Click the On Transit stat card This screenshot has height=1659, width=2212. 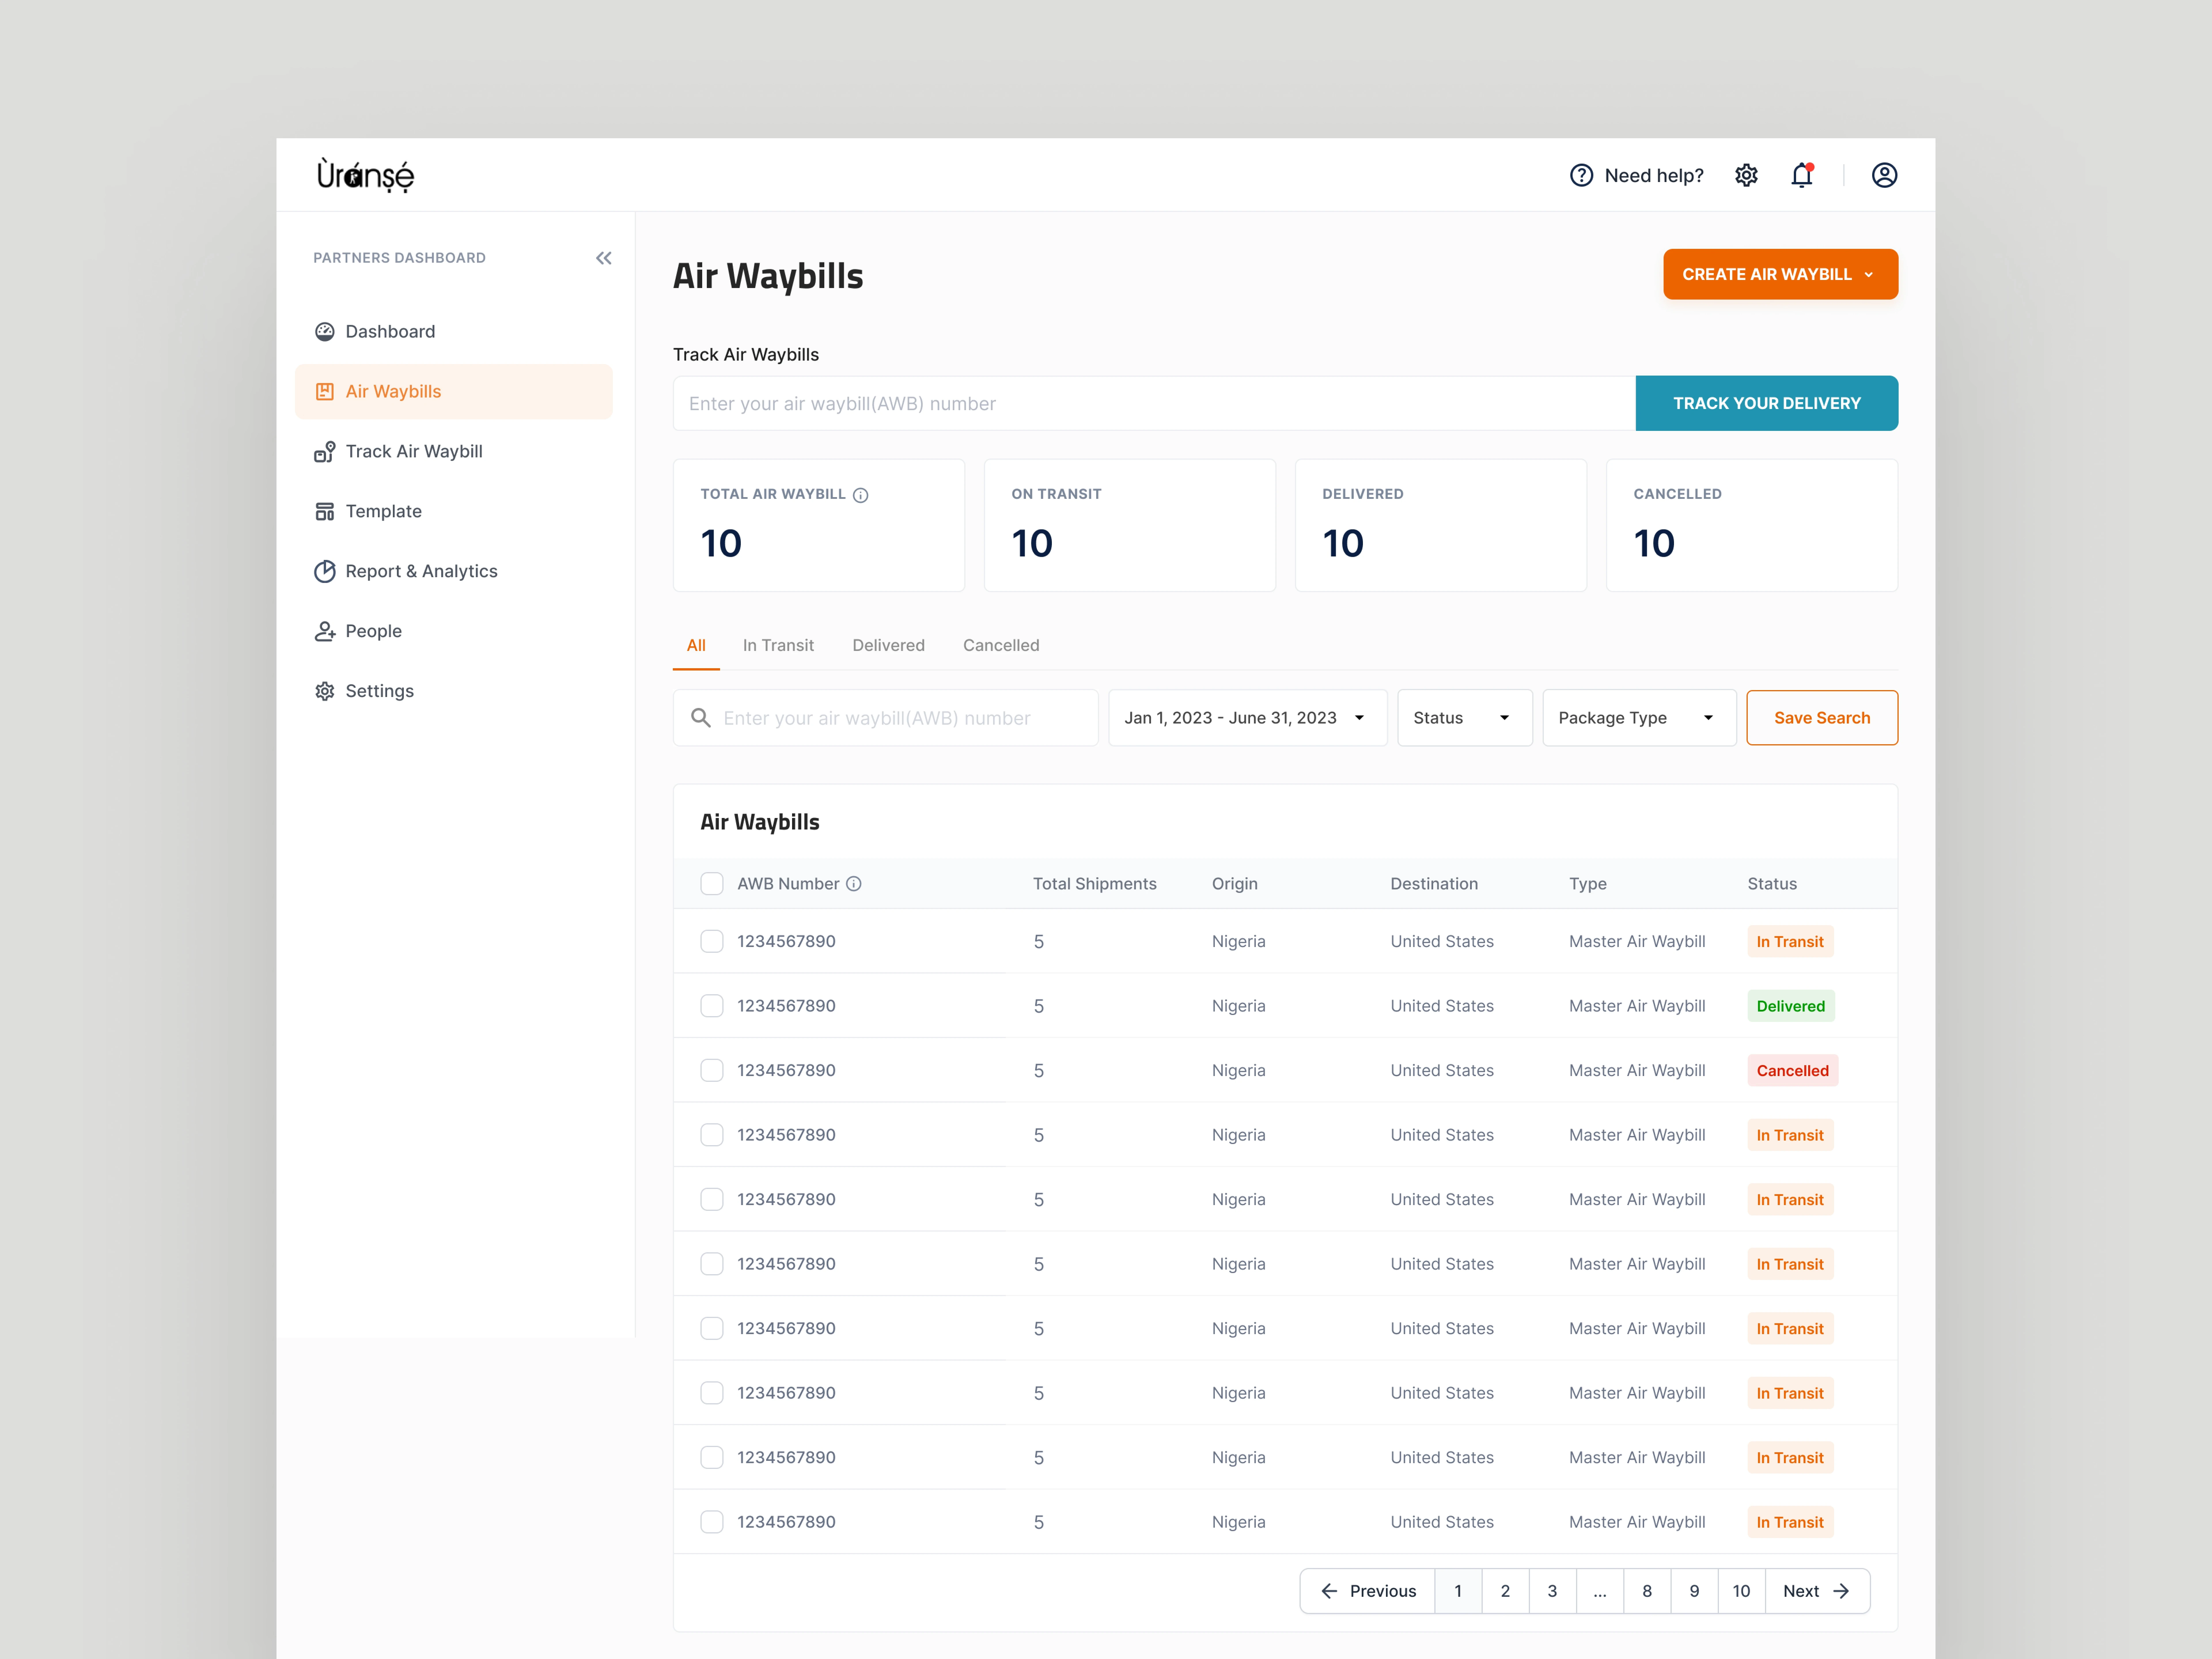pos(1130,525)
